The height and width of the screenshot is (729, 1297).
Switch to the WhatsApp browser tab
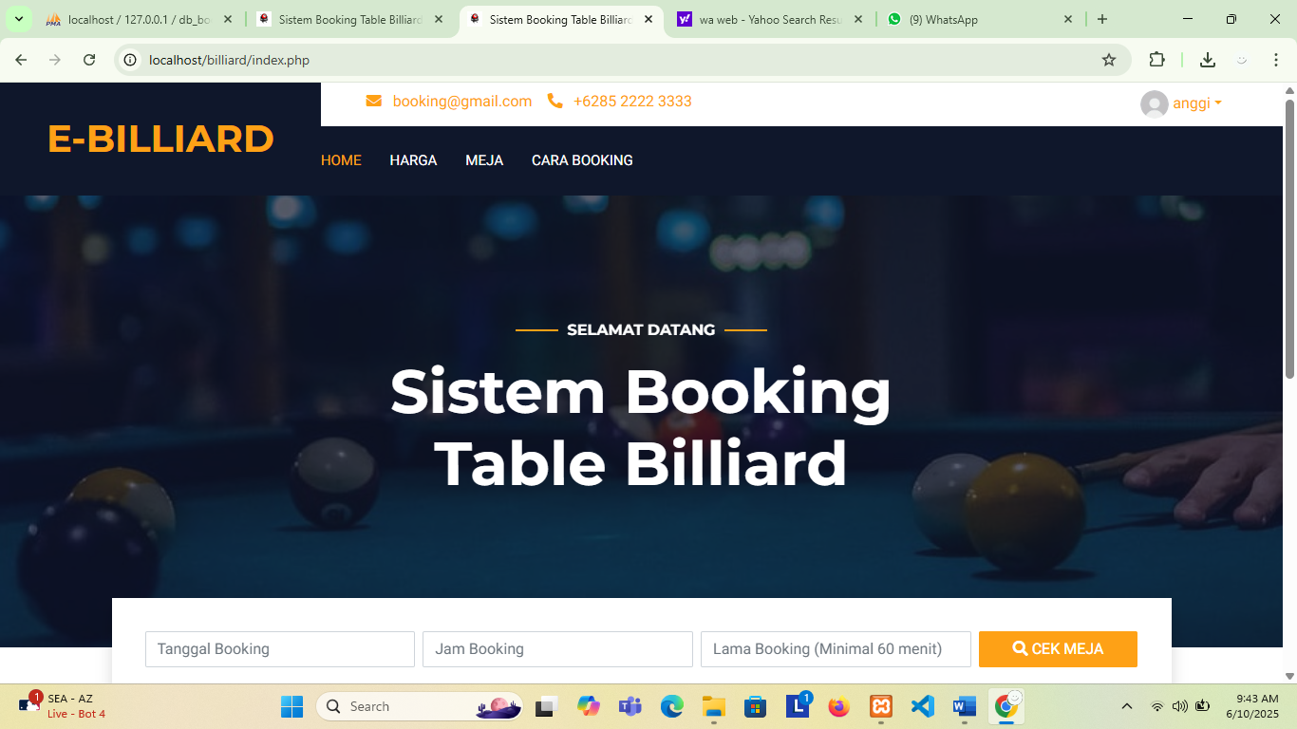(x=978, y=19)
